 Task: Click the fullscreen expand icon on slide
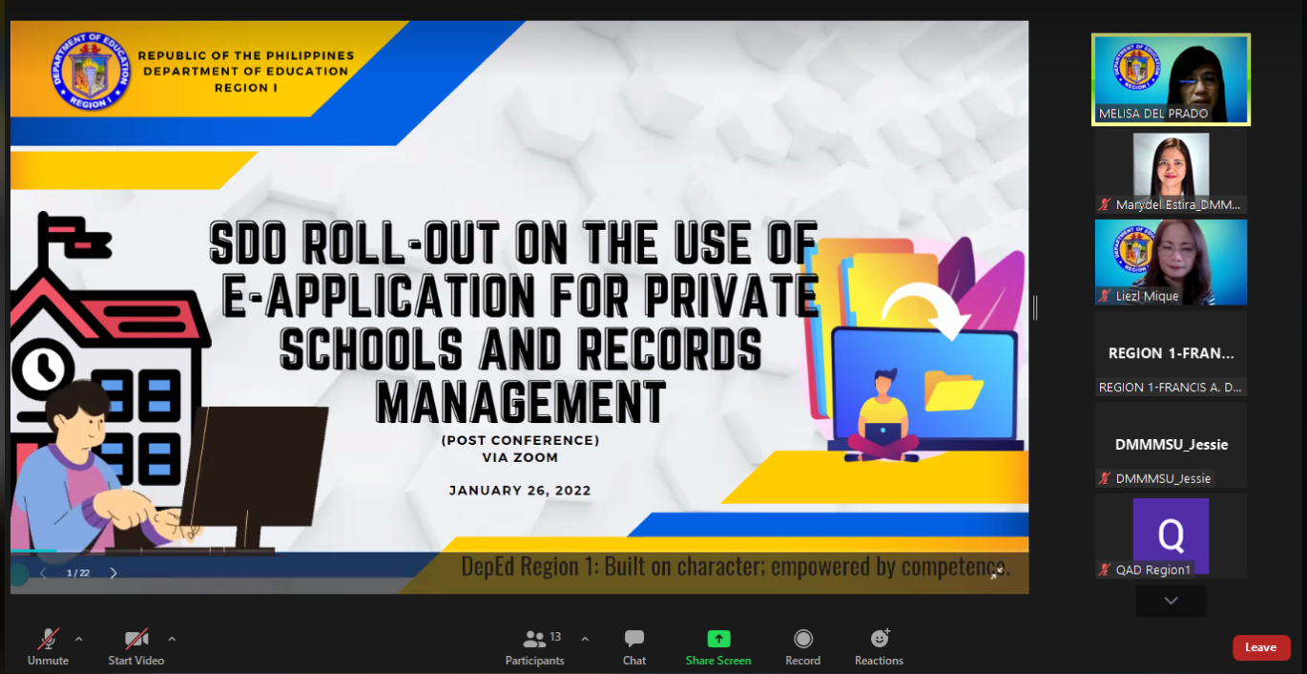tap(997, 573)
